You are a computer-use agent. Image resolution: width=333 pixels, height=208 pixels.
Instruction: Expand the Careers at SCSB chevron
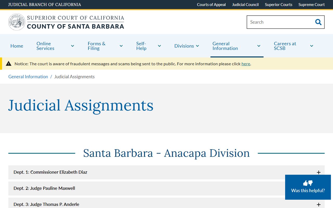pyautogui.click(x=312, y=46)
